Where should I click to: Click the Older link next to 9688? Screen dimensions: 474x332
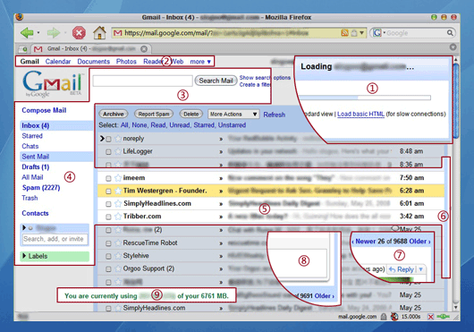coord(419,242)
